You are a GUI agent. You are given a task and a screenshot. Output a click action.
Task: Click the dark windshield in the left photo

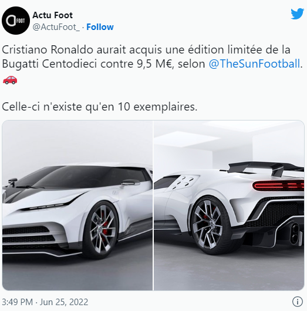[79, 176]
